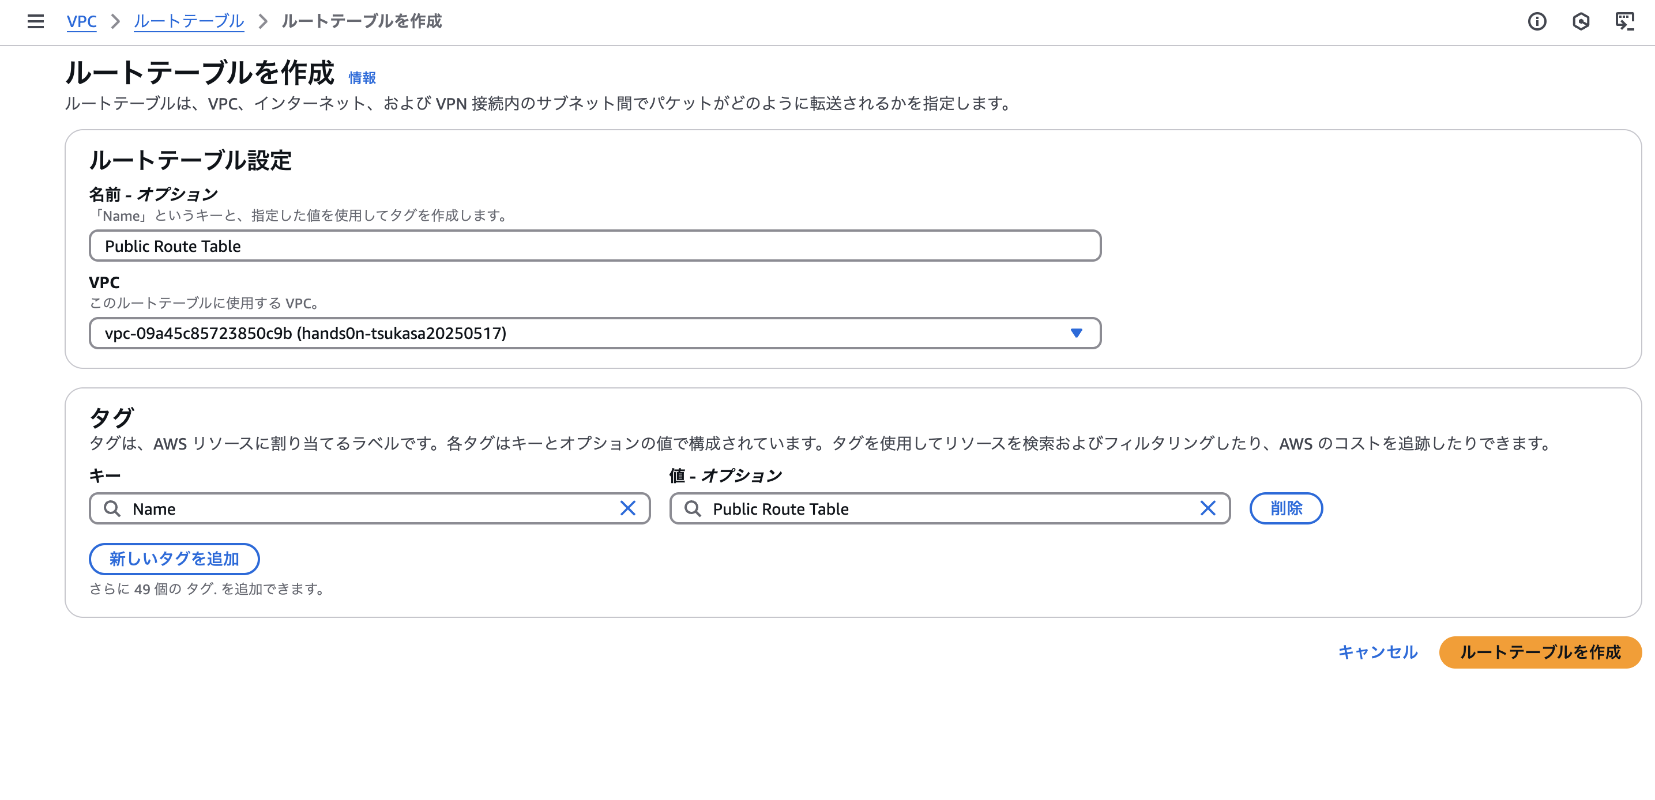Click the magnifier icon in value field

(693, 508)
